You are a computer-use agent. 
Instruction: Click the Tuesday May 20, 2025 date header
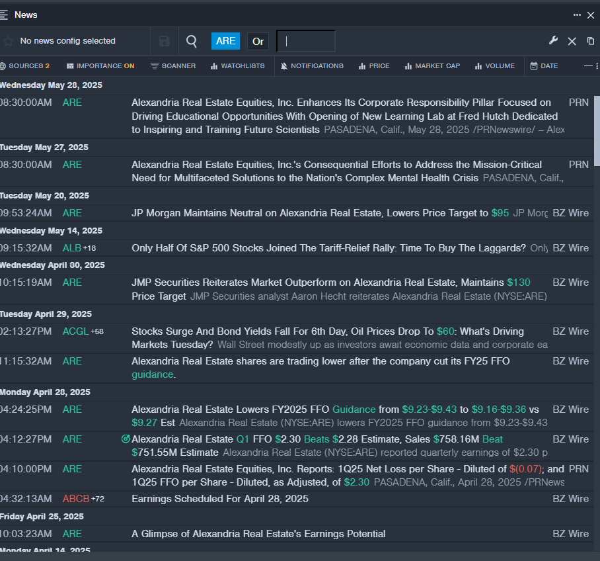click(44, 195)
